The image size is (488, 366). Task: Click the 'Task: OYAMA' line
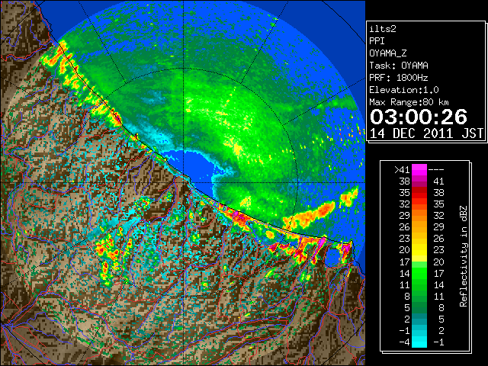tap(399, 66)
